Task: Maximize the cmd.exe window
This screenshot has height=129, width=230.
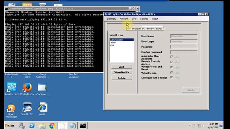Action: click(x=133, y=9)
